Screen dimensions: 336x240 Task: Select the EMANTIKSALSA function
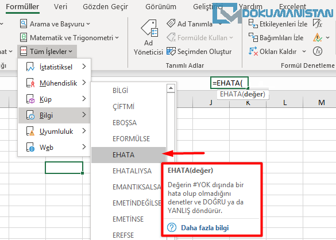pyautogui.click(x=126, y=187)
